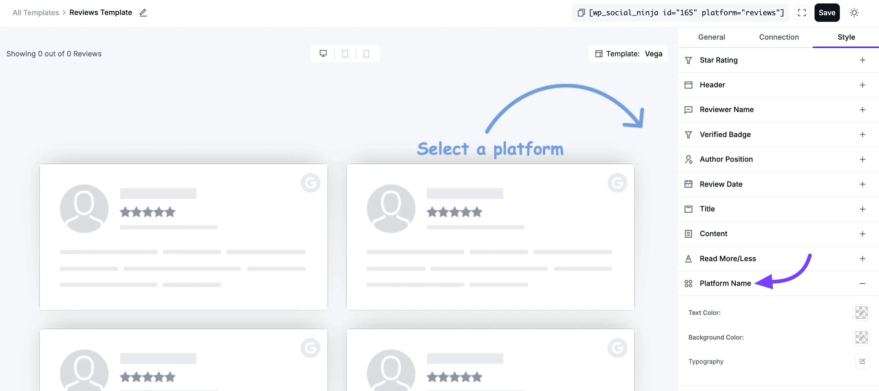Open the Template Vega selector
Image resolution: width=879 pixels, height=391 pixels.
pos(628,53)
